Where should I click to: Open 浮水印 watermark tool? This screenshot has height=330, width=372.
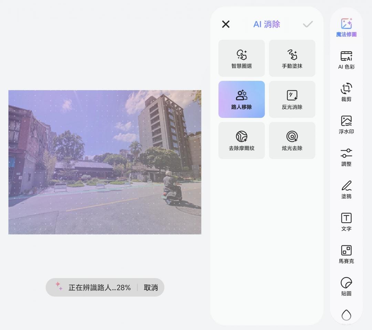(346, 125)
